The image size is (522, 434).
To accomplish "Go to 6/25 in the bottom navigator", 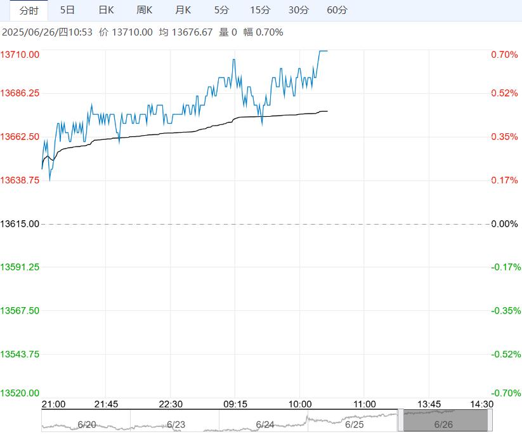I will [x=353, y=423].
